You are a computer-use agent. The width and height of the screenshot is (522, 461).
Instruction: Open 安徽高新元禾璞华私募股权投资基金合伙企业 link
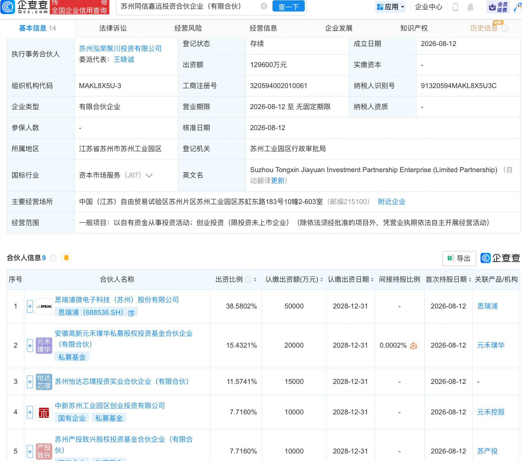124,339
